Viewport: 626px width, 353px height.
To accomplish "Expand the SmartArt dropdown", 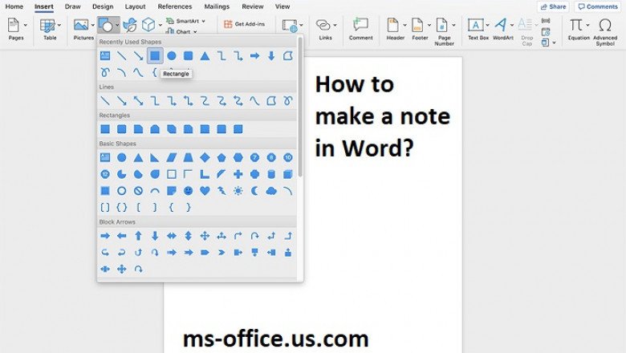I will 203,21.
